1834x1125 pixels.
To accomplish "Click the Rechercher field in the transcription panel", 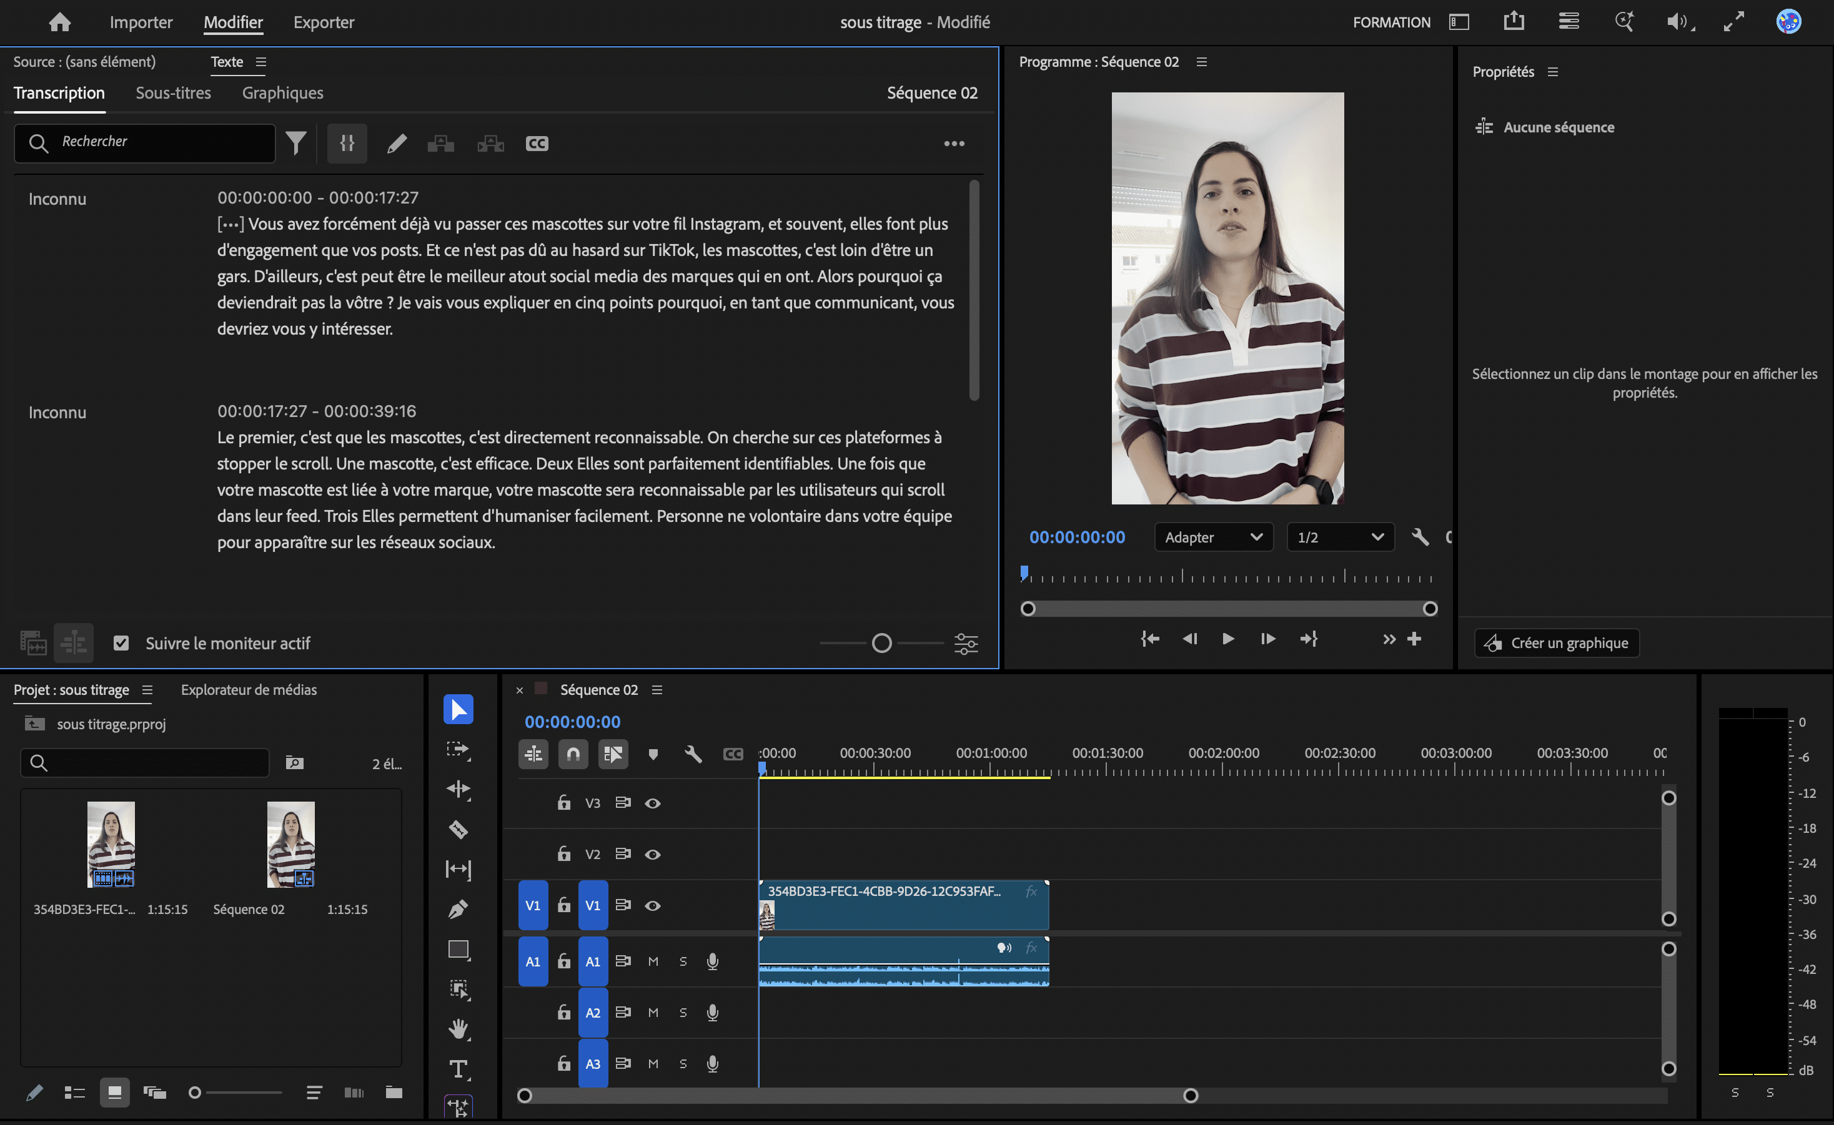I will 145,143.
